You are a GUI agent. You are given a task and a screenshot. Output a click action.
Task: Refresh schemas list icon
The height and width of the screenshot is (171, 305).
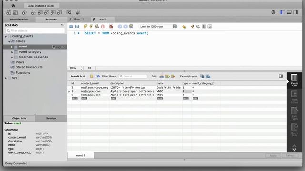tap(62, 25)
